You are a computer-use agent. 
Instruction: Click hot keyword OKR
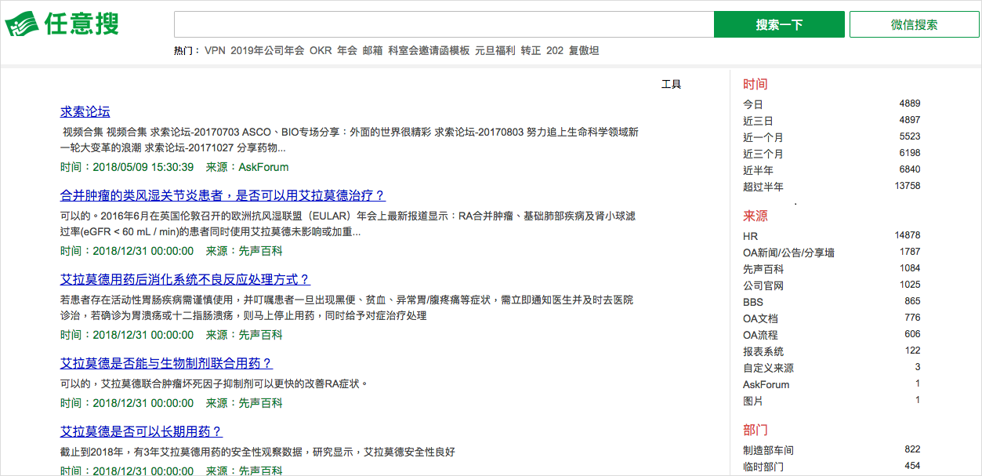321,50
